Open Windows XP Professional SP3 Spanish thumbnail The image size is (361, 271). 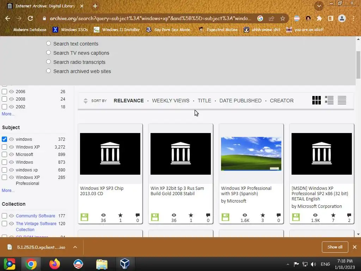point(251,154)
